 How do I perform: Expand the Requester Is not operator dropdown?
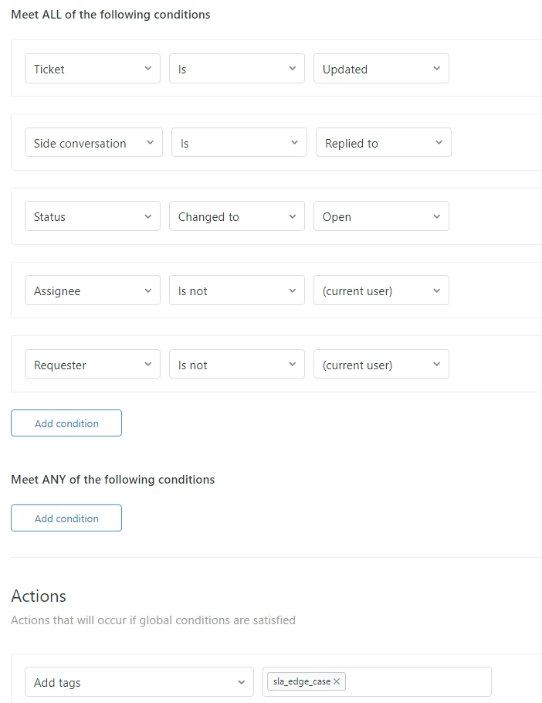[x=236, y=365]
